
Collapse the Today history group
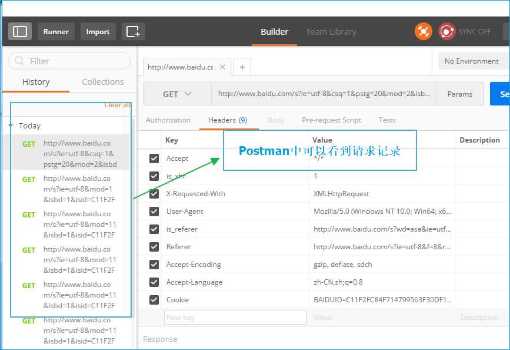click(11, 126)
